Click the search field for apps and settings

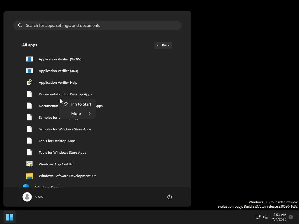[97, 25]
